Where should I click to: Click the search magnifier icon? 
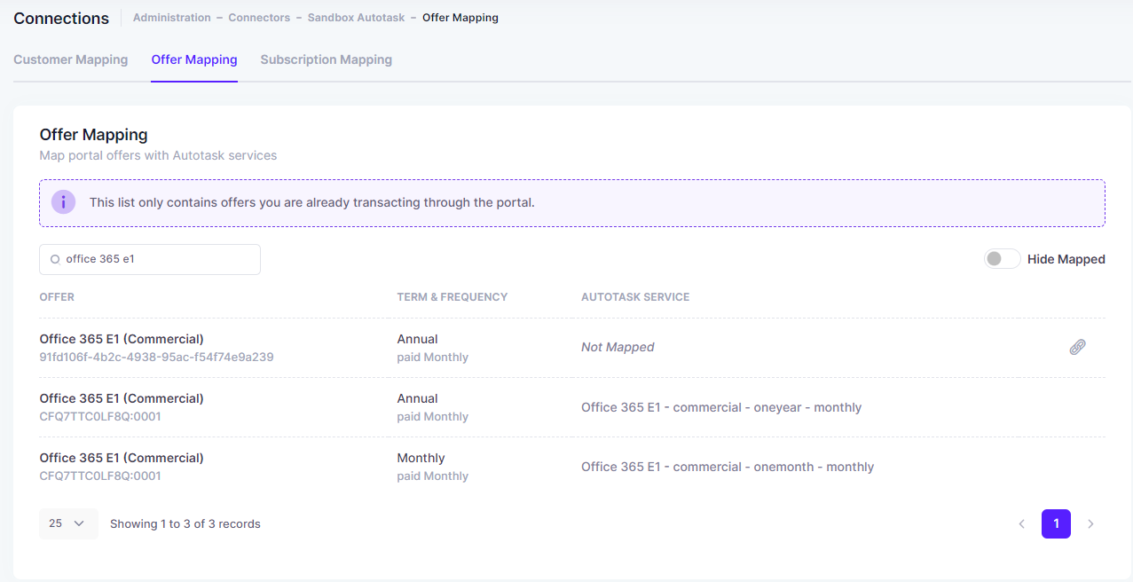point(55,259)
